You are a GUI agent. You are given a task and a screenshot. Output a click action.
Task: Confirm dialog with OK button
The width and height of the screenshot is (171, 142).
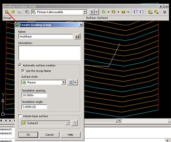click(28, 135)
